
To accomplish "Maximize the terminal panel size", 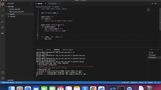I will tap(155, 49).
